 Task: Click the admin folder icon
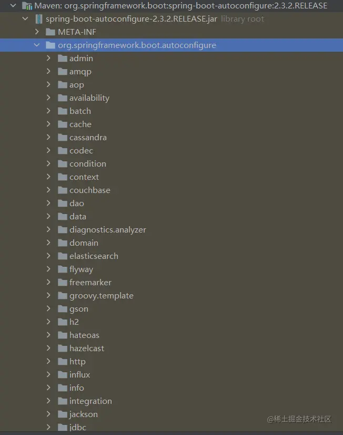coord(63,58)
